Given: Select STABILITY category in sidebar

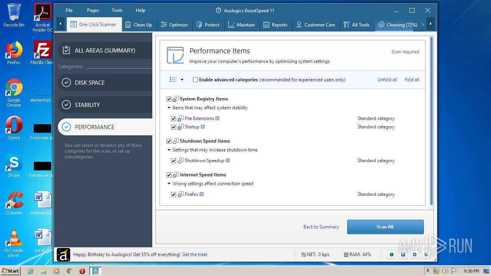Looking at the screenshot, I should click(x=105, y=105).
